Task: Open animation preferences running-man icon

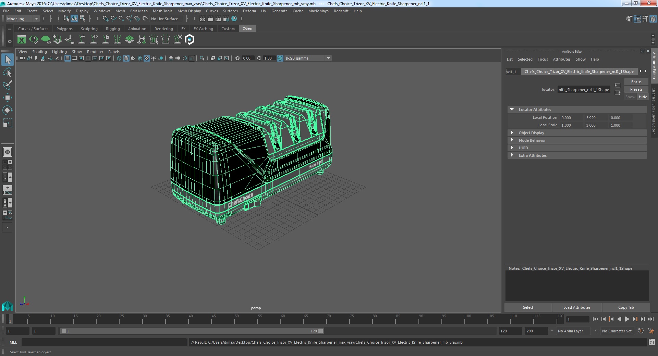Action: click(651, 331)
